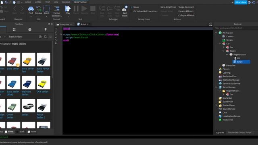
Task: Open the Toolbox recent clock icon
Action: click(30, 29)
